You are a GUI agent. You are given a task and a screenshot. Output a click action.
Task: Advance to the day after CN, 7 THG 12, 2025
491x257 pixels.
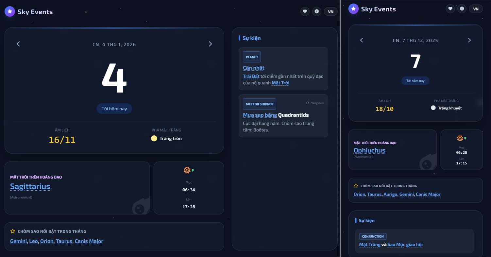469,40
